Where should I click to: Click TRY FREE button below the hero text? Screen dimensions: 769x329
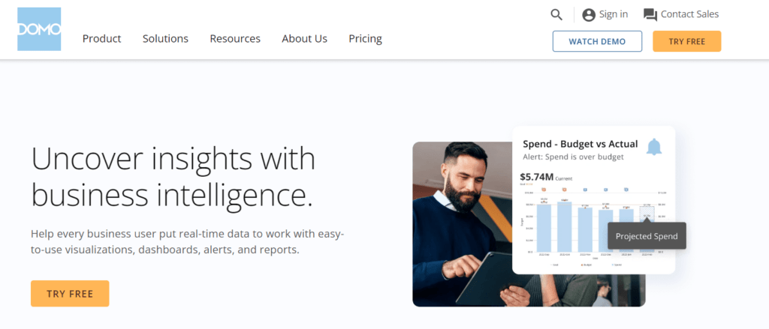tap(70, 294)
